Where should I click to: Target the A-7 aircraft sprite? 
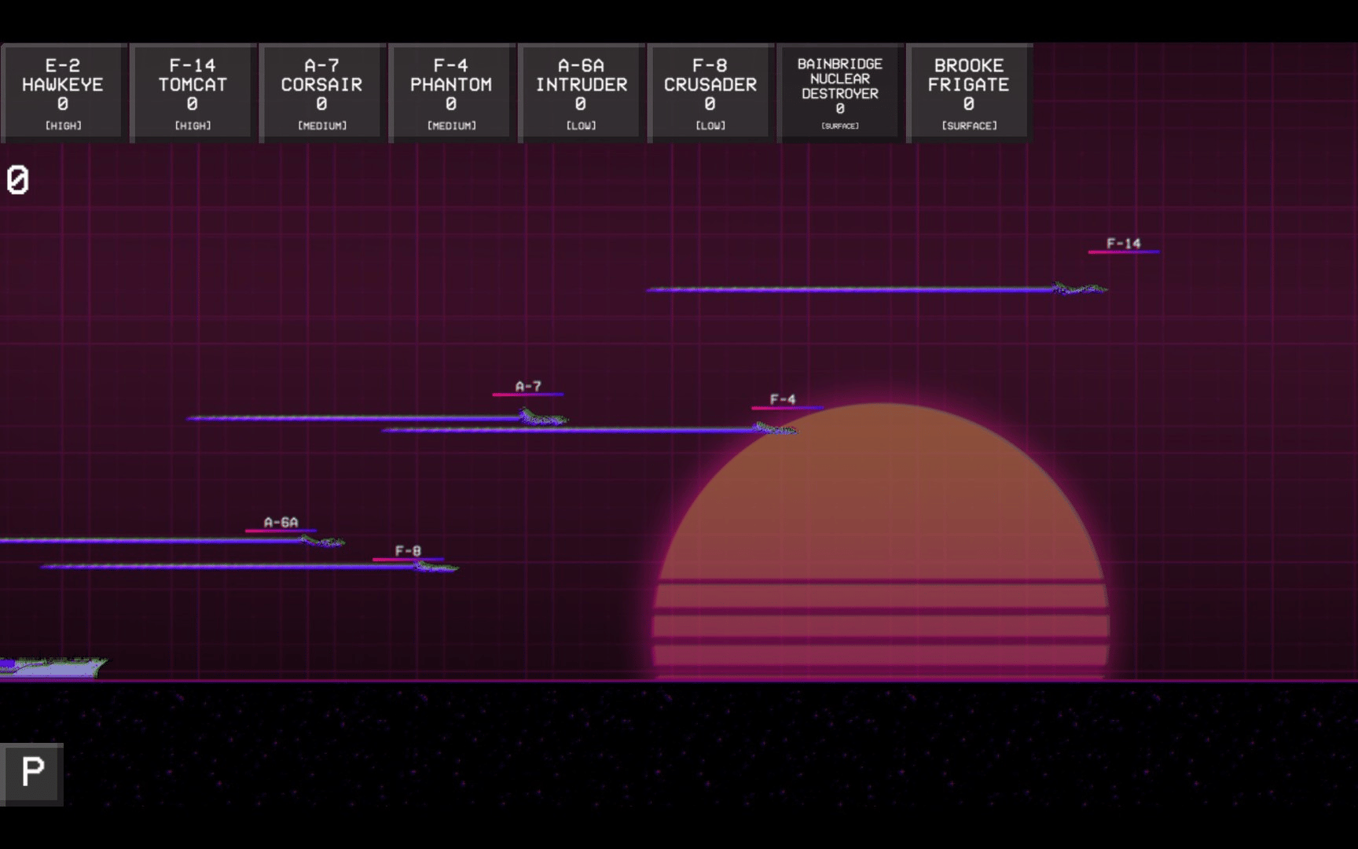pyautogui.click(x=542, y=417)
